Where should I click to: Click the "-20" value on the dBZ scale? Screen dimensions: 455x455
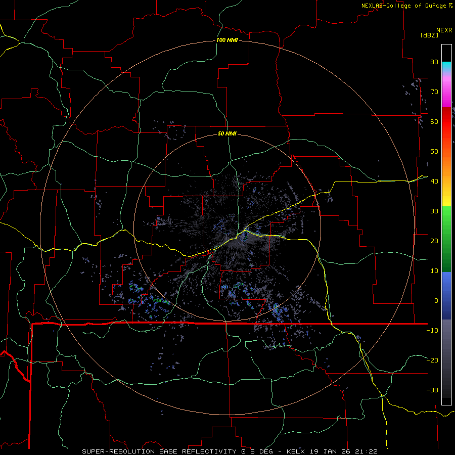432,360
